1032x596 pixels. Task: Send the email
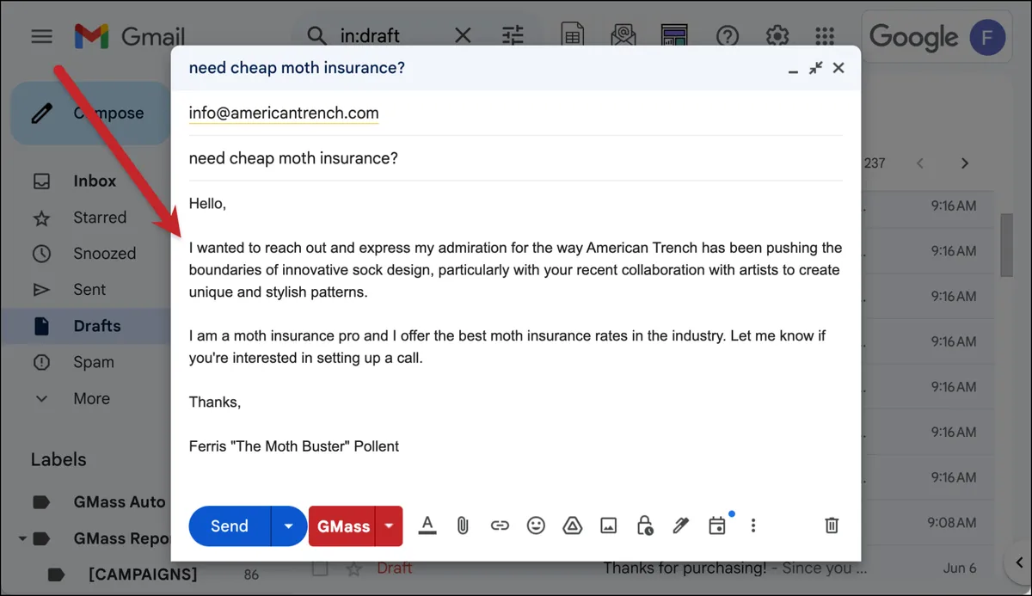click(x=230, y=526)
